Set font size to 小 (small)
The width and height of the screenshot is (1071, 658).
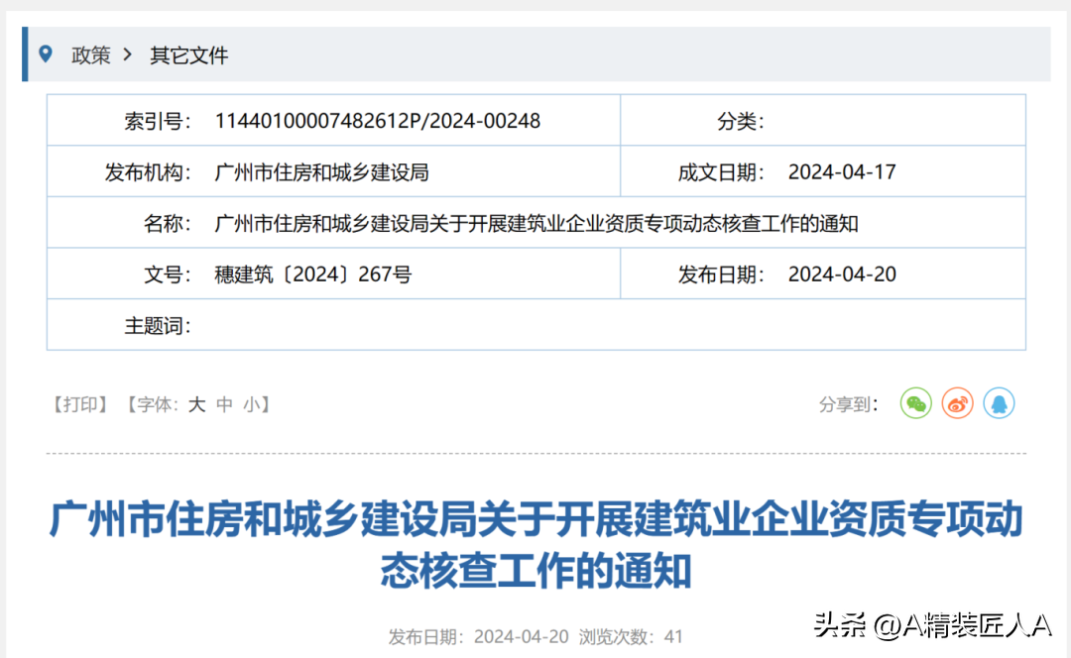click(252, 404)
